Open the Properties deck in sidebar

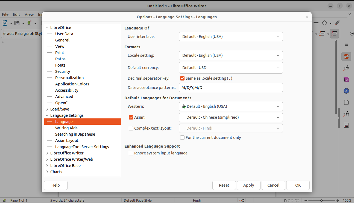click(x=346, y=56)
